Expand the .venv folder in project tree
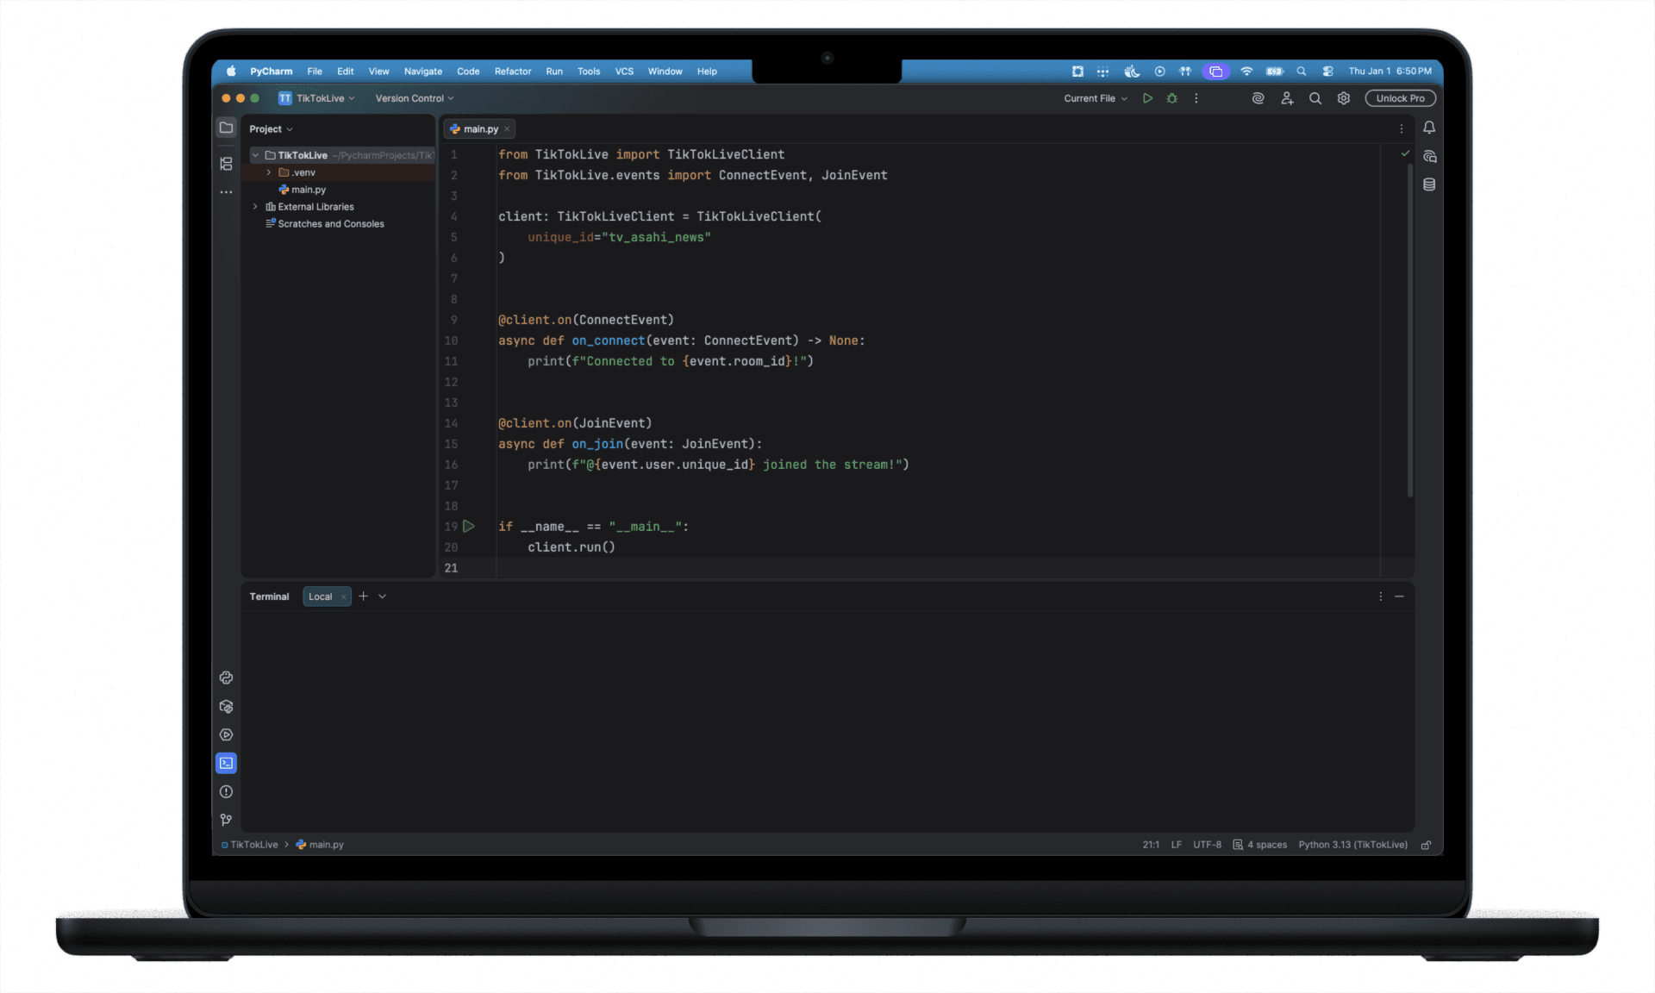1655x993 pixels. pyautogui.click(x=269, y=172)
